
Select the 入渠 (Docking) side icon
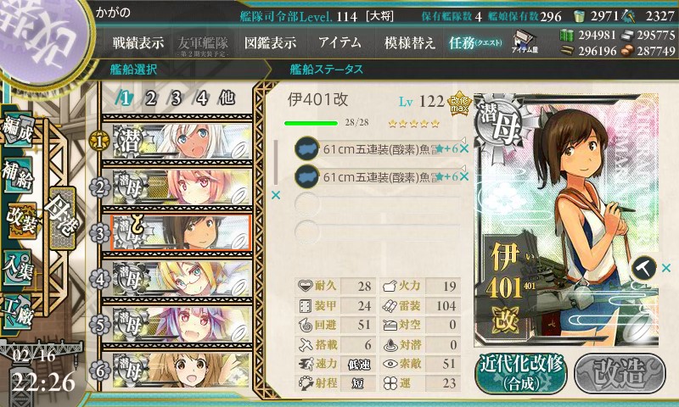18,268
